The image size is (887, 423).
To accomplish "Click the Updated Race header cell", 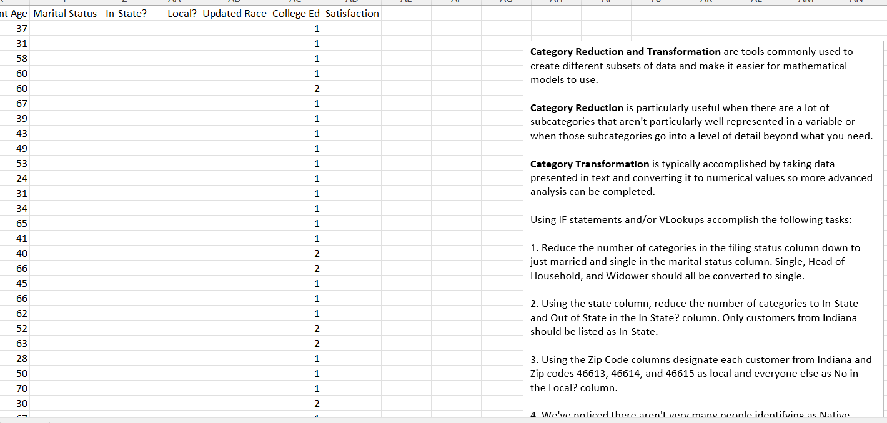I will point(234,13).
